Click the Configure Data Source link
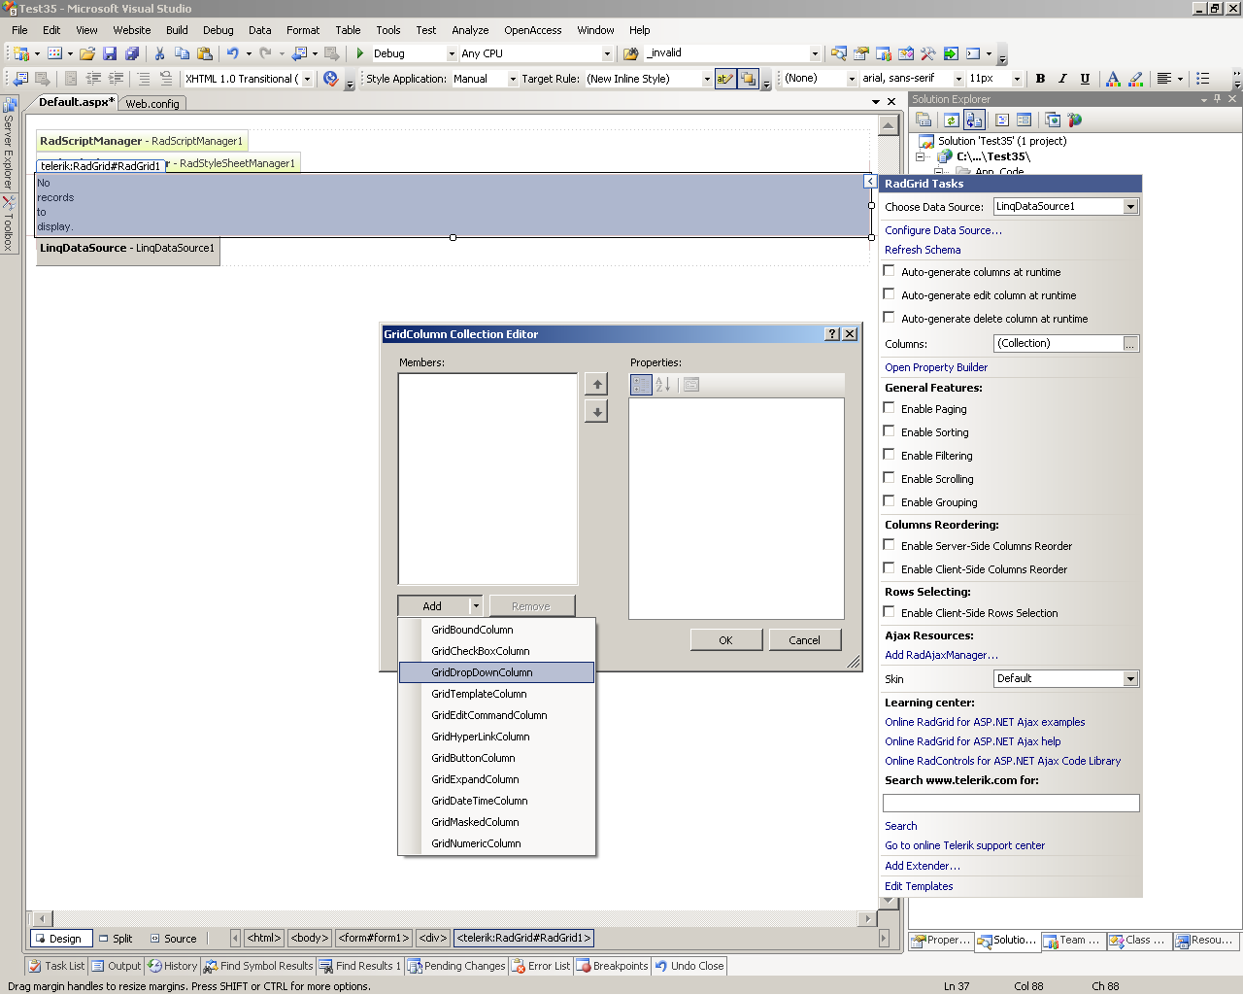1243x995 pixels. click(x=943, y=230)
